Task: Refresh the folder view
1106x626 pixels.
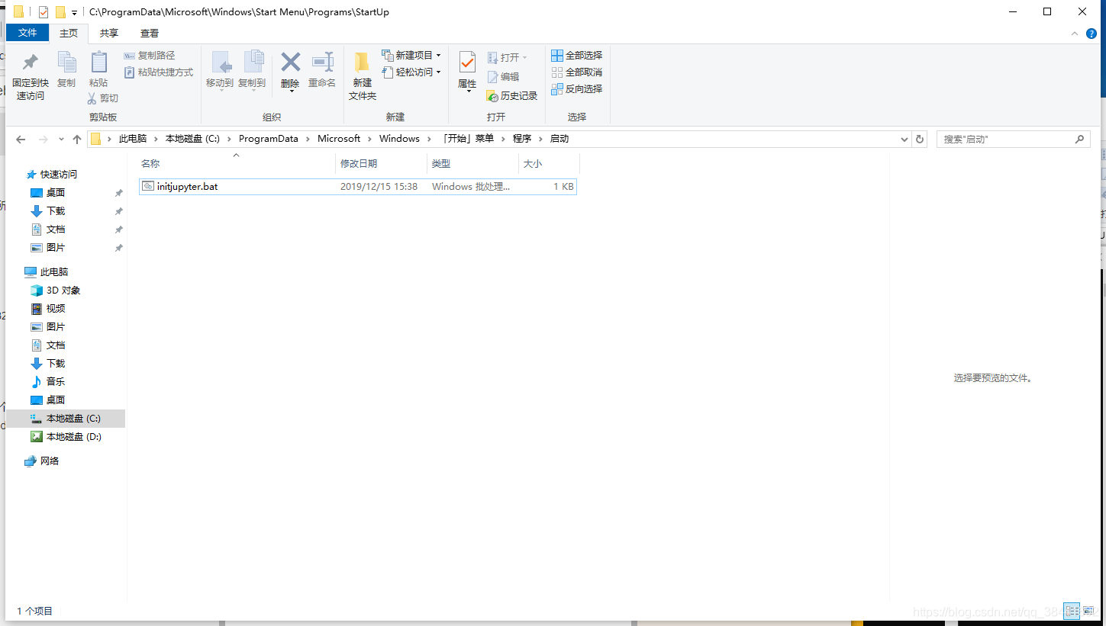Action: [x=920, y=140]
